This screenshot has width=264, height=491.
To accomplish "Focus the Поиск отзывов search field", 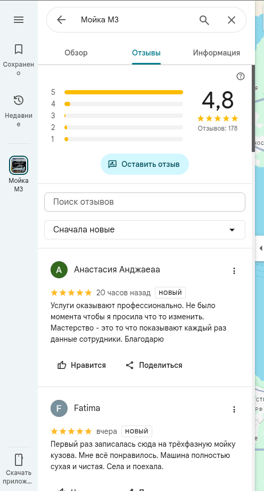I will [x=145, y=202].
